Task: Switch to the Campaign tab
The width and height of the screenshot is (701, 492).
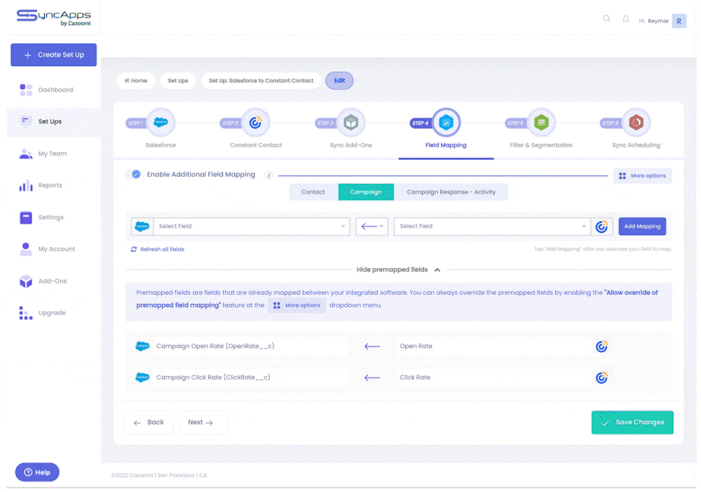Action: point(366,192)
